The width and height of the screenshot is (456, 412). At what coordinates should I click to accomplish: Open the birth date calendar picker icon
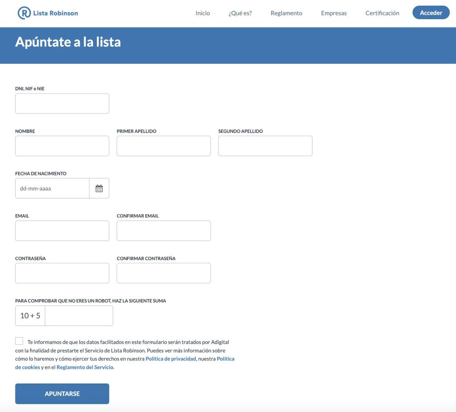[99, 188]
